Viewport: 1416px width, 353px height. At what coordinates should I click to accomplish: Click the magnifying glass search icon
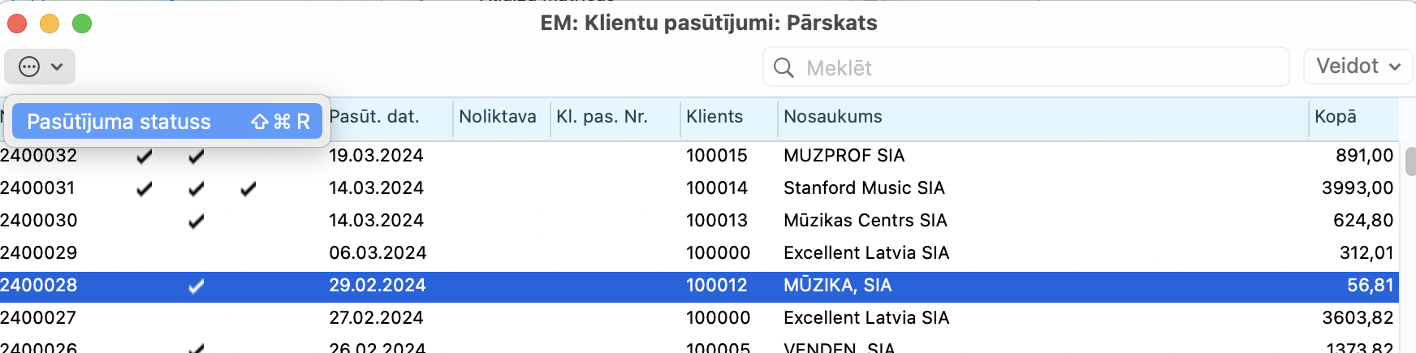(784, 67)
